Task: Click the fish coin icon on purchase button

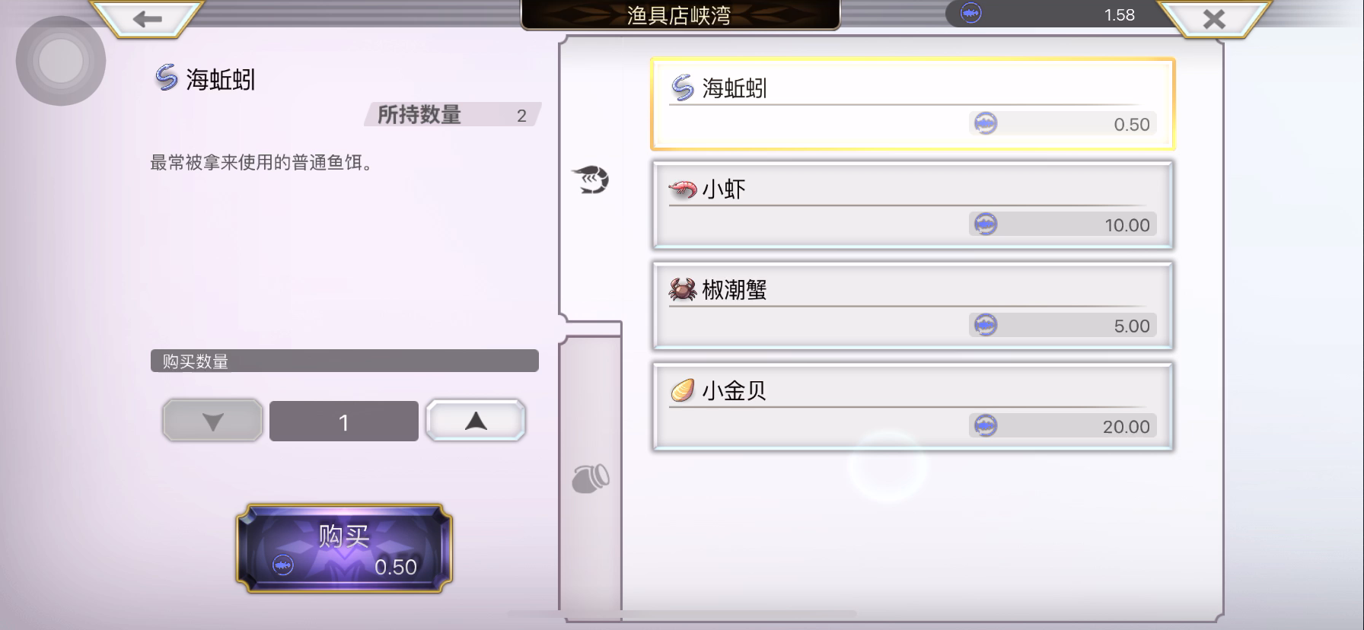Action: (283, 565)
